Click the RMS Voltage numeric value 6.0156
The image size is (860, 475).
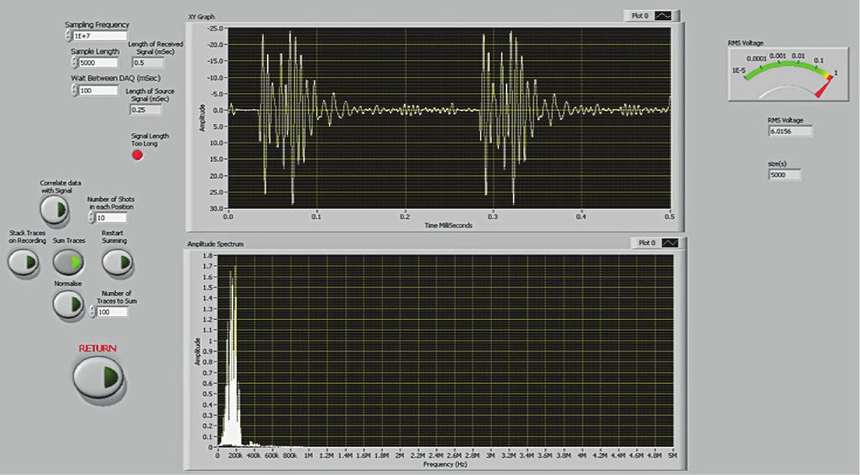pos(789,132)
